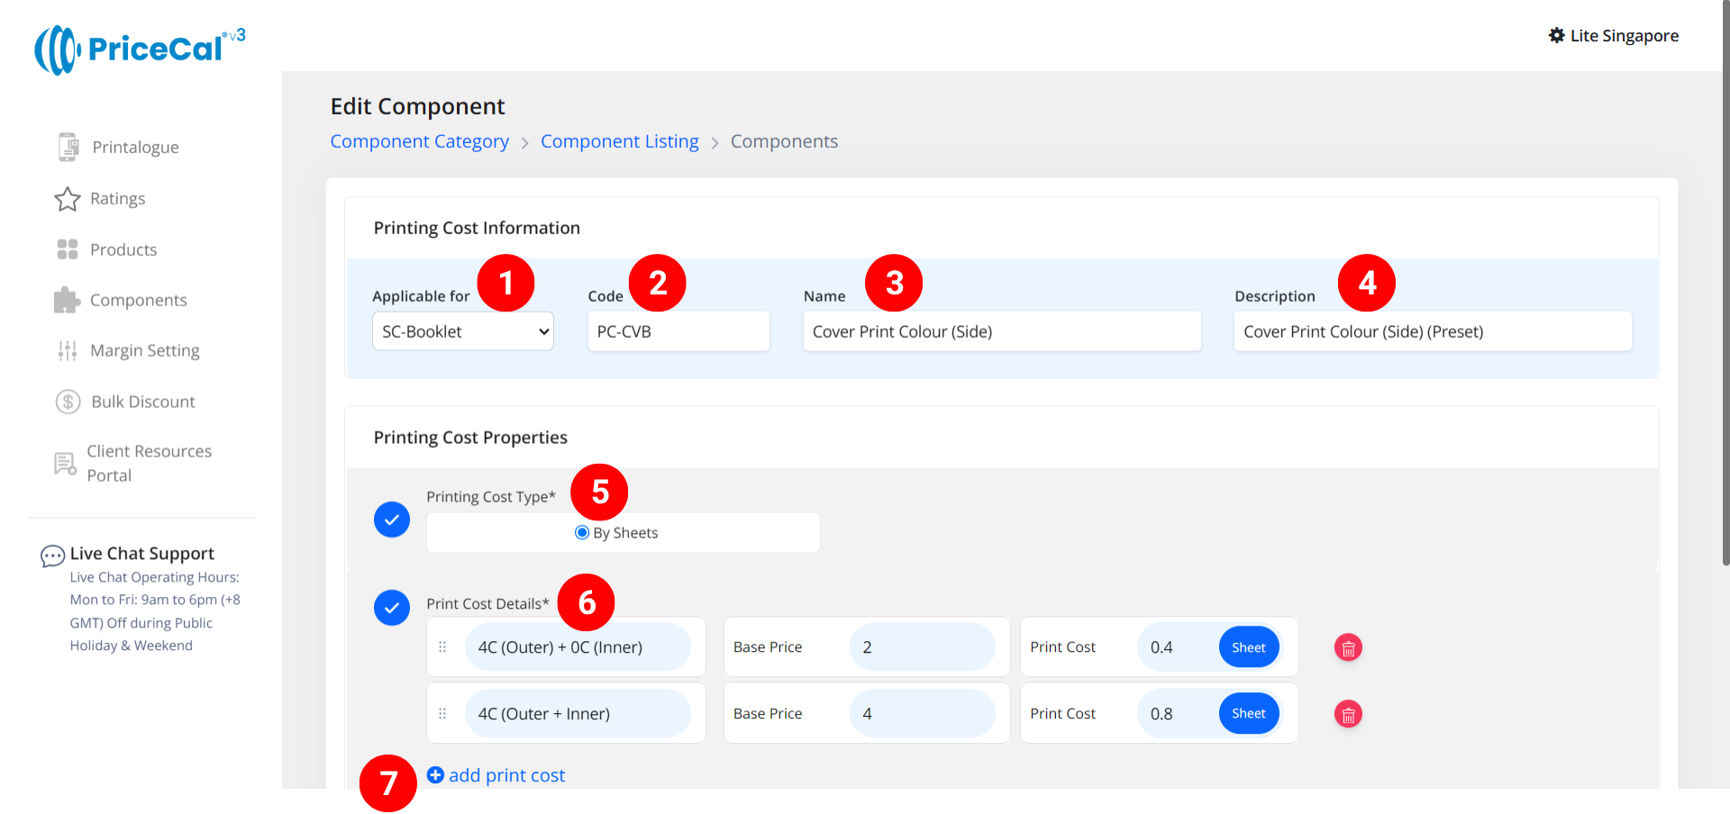This screenshot has height=814, width=1730.
Task: Delete the 4C (Outer) + 0C (Inner) row
Action: click(x=1348, y=647)
